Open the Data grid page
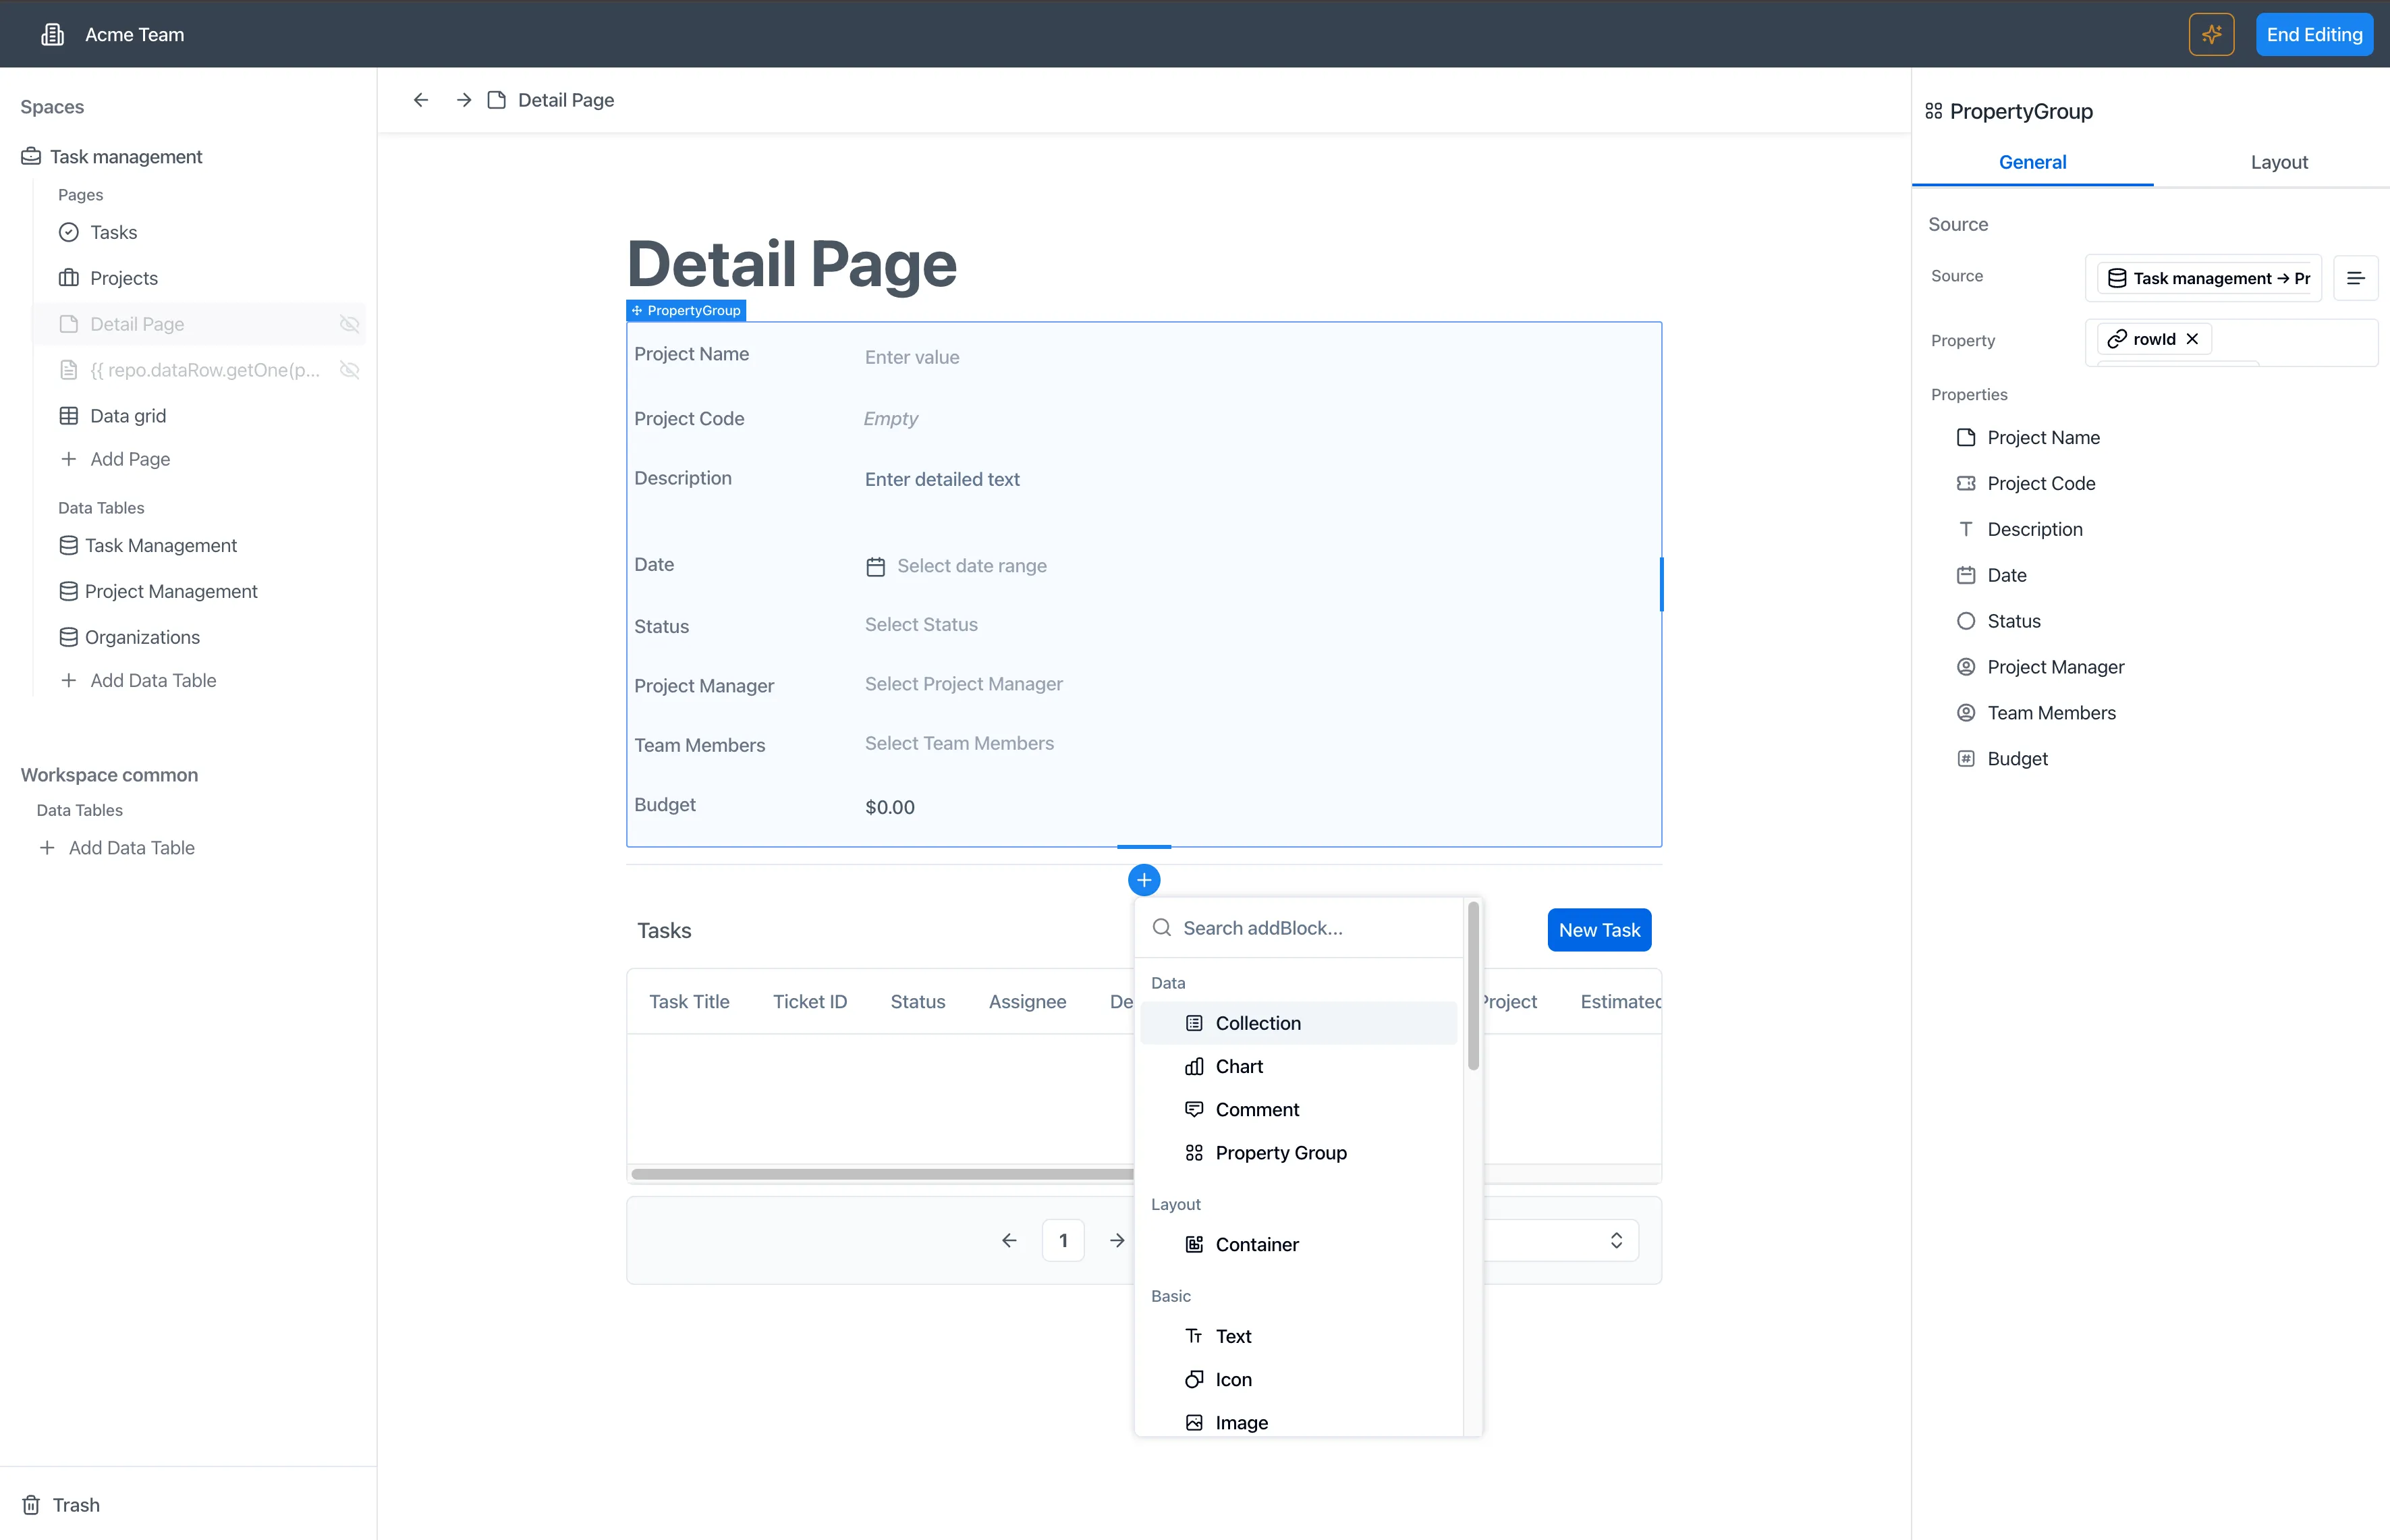 click(128, 415)
